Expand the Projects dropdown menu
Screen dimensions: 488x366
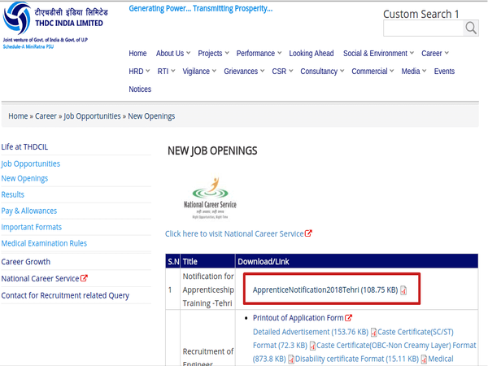(x=213, y=54)
